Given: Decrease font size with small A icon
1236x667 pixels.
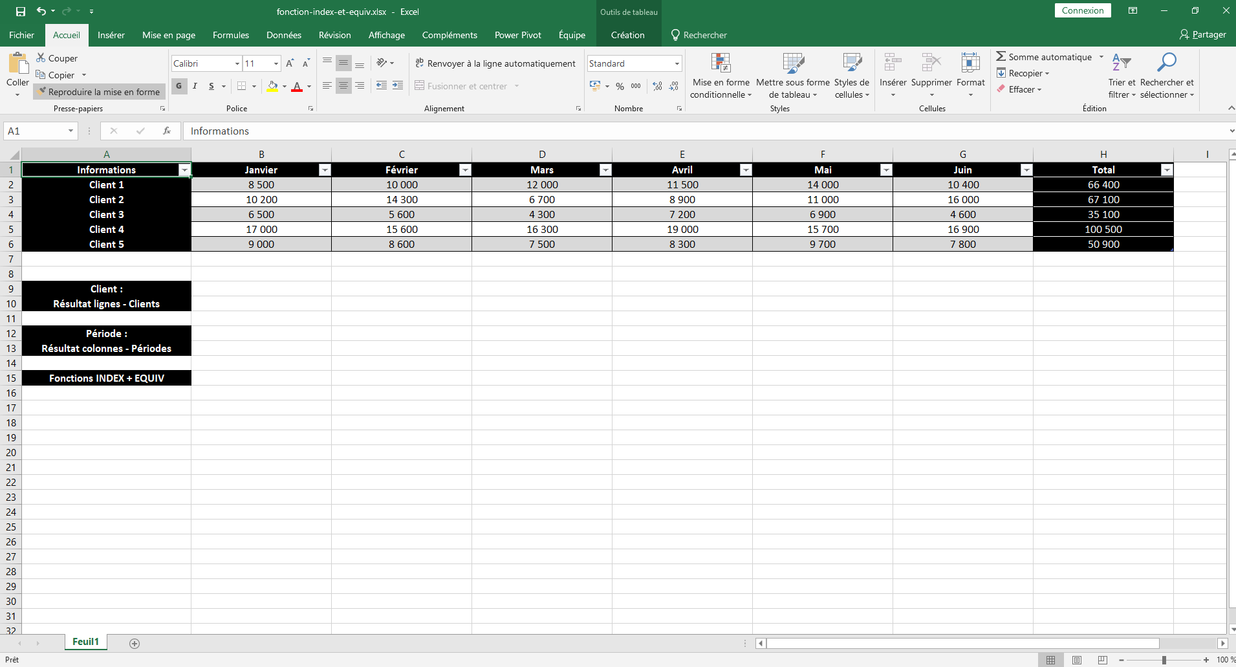Looking at the screenshot, I should [306, 63].
